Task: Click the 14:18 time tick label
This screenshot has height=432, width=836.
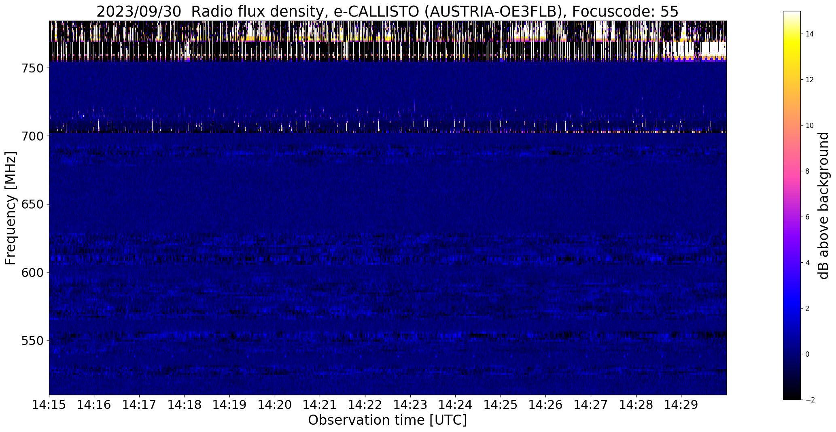Action: (x=185, y=405)
